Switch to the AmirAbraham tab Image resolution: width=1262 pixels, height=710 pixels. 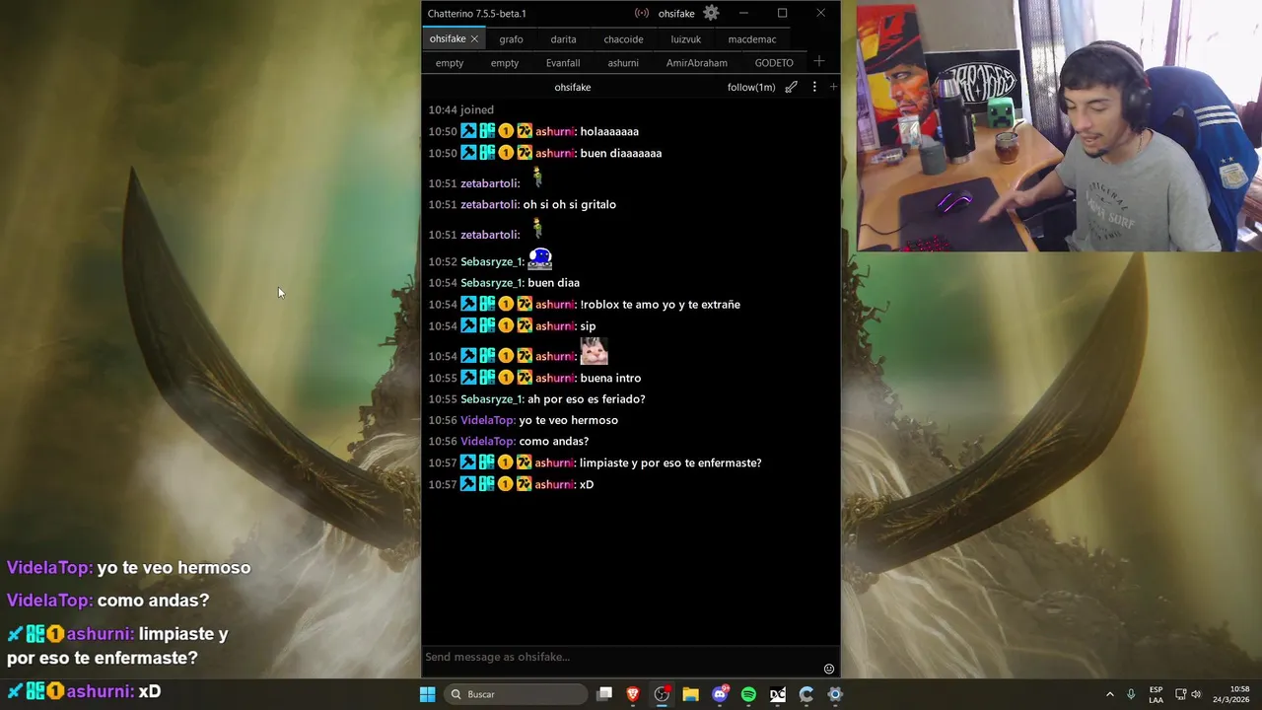[x=696, y=63]
